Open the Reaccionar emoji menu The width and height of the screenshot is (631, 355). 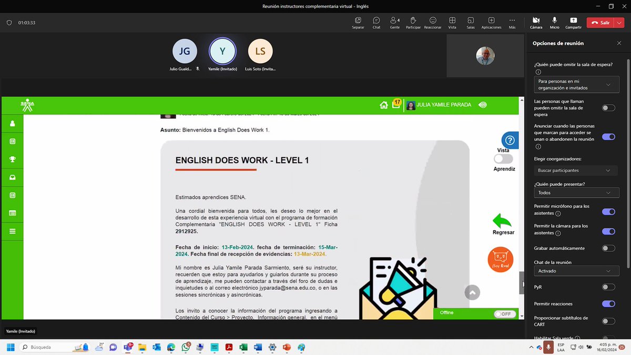433,21
